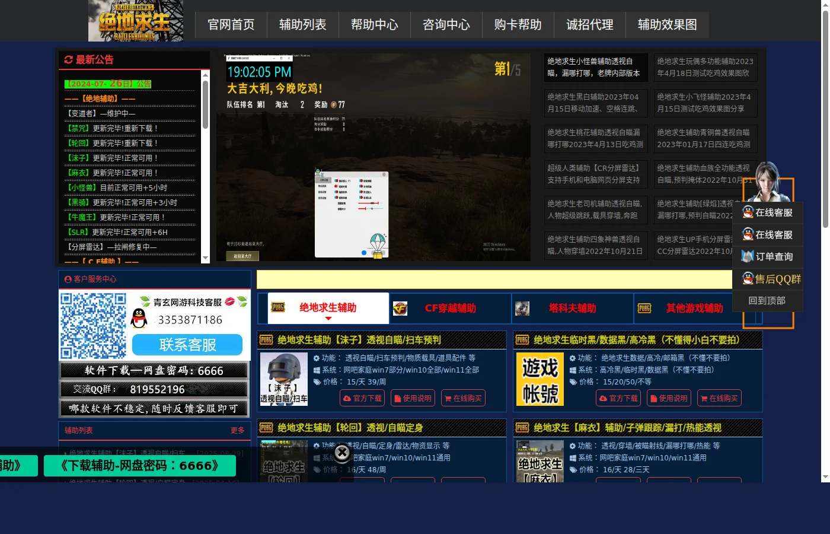The image size is (830, 534).
Task: Click the PUBG icon on 【轮回】 card header
Action: click(266, 428)
